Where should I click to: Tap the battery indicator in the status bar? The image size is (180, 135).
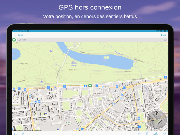click(x=165, y=31)
